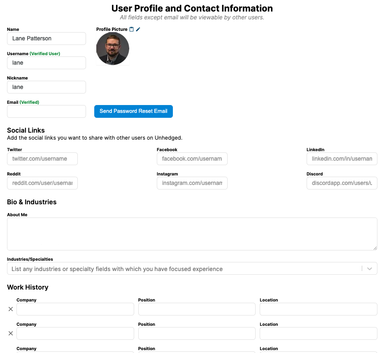Select the Instagram link input
Screen dimensions: 384x353
[x=192, y=183]
